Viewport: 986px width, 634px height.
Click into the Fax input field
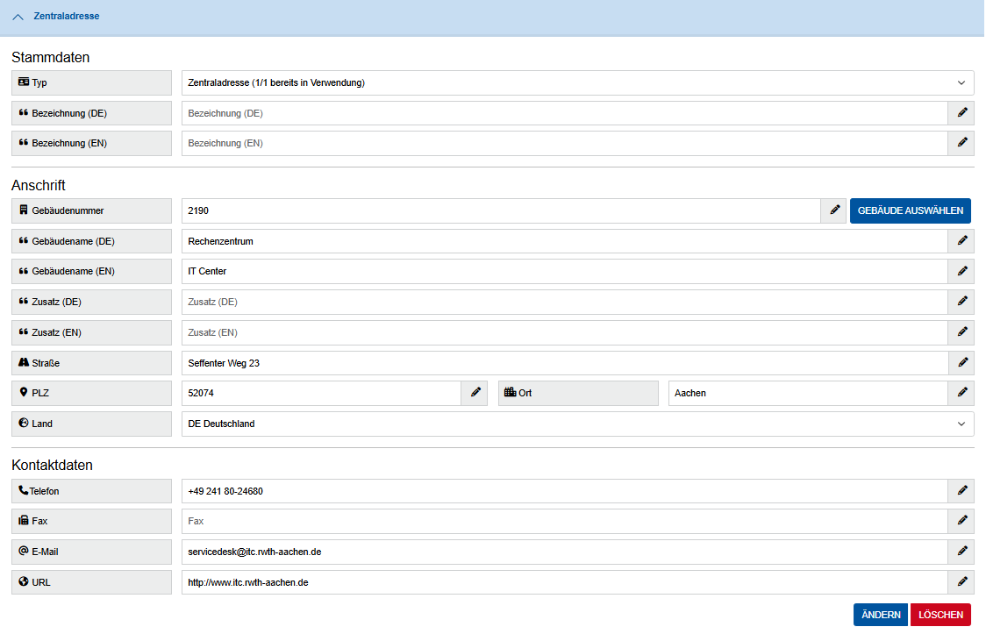click(x=564, y=521)
